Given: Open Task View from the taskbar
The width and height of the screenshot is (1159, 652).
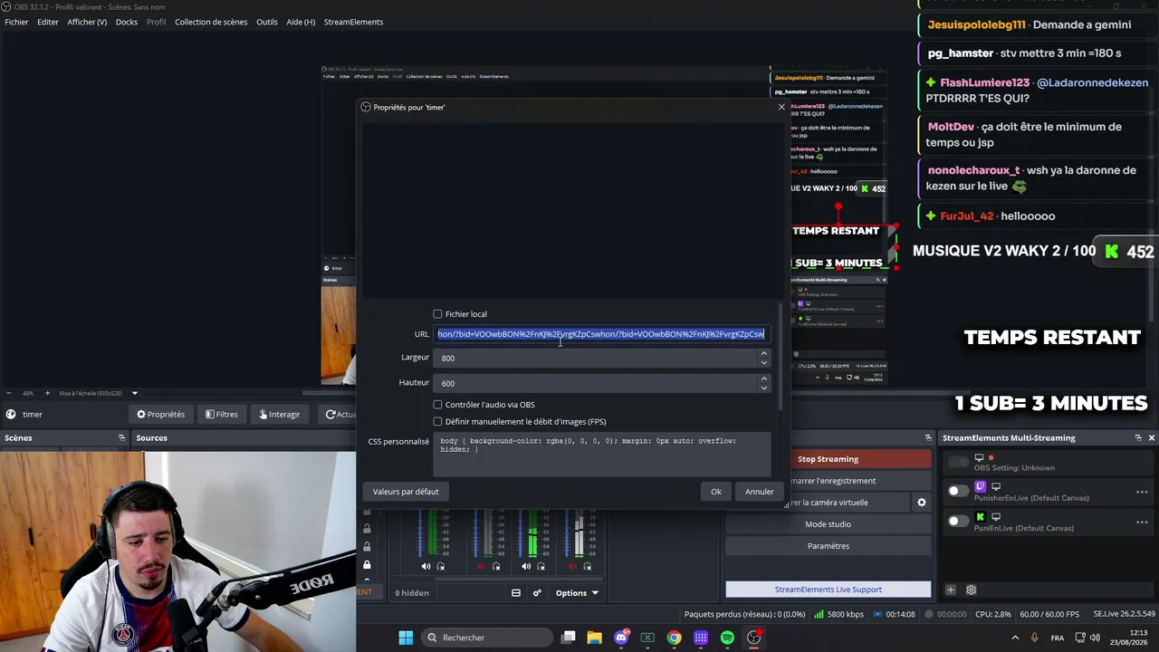Looking at the screenshot, I should click(569, 638).
